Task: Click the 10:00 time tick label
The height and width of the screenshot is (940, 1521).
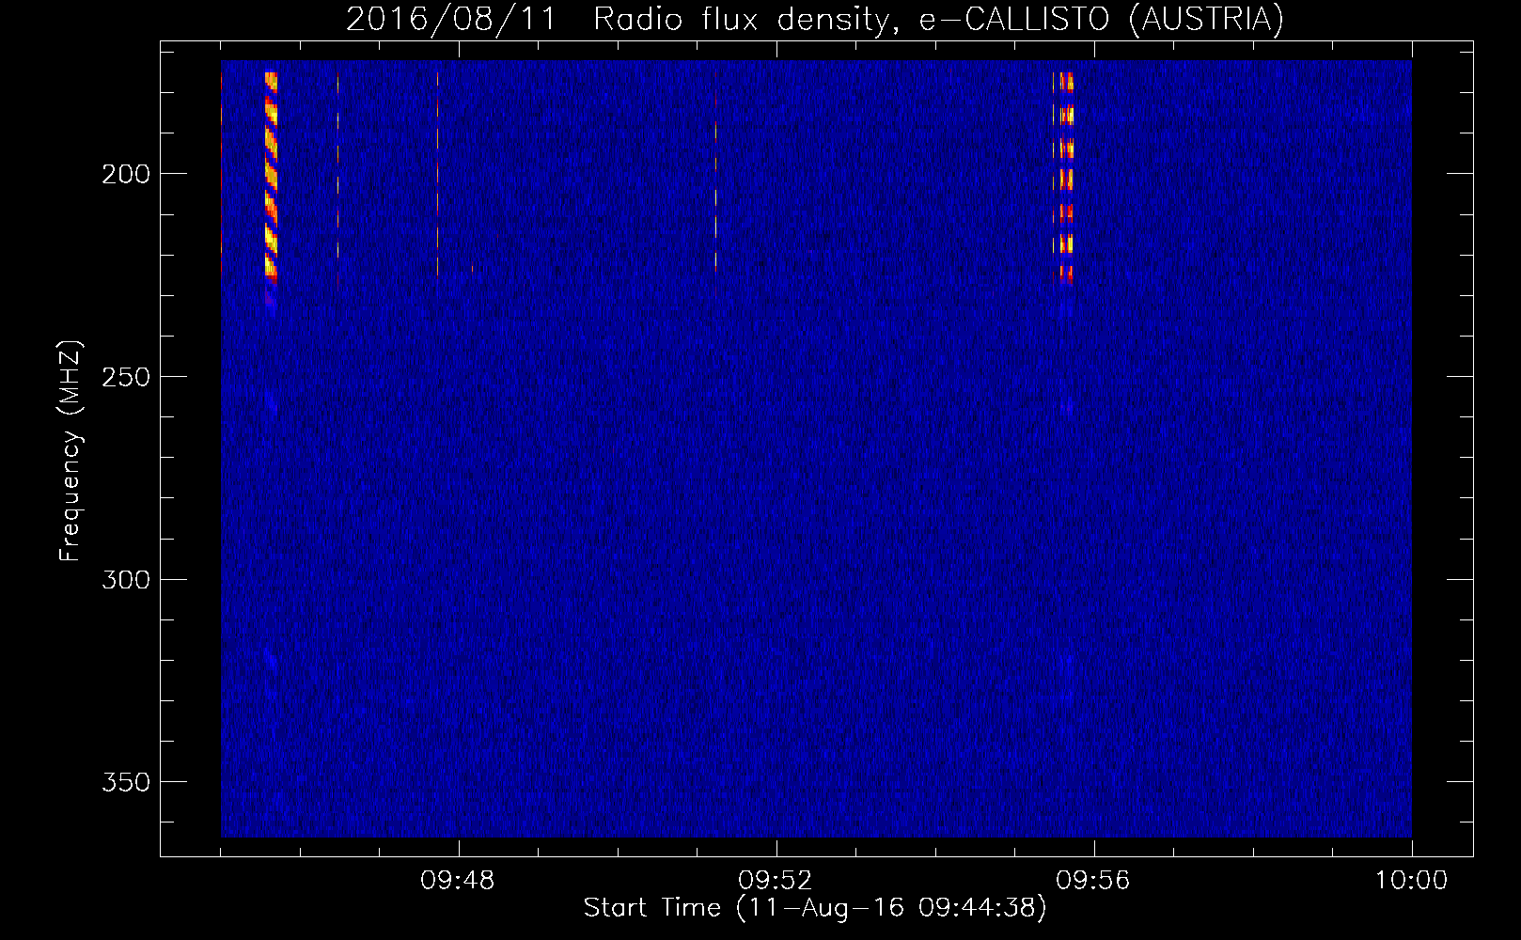Action: pyautogui.click(x=1411, y=881)
